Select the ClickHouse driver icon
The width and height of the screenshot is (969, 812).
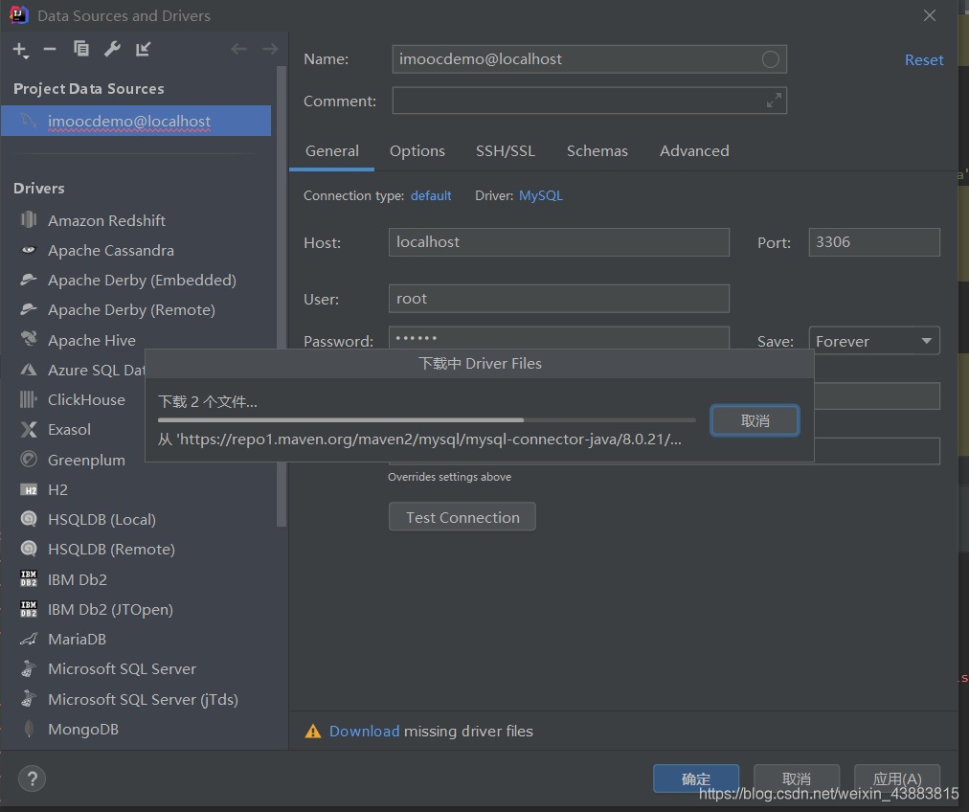pos(29,399)
